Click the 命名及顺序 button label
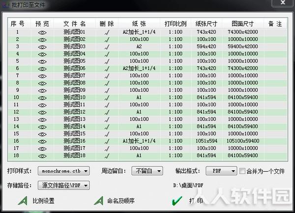The width and height of the screenshot is (295, 213). (121, 201)
